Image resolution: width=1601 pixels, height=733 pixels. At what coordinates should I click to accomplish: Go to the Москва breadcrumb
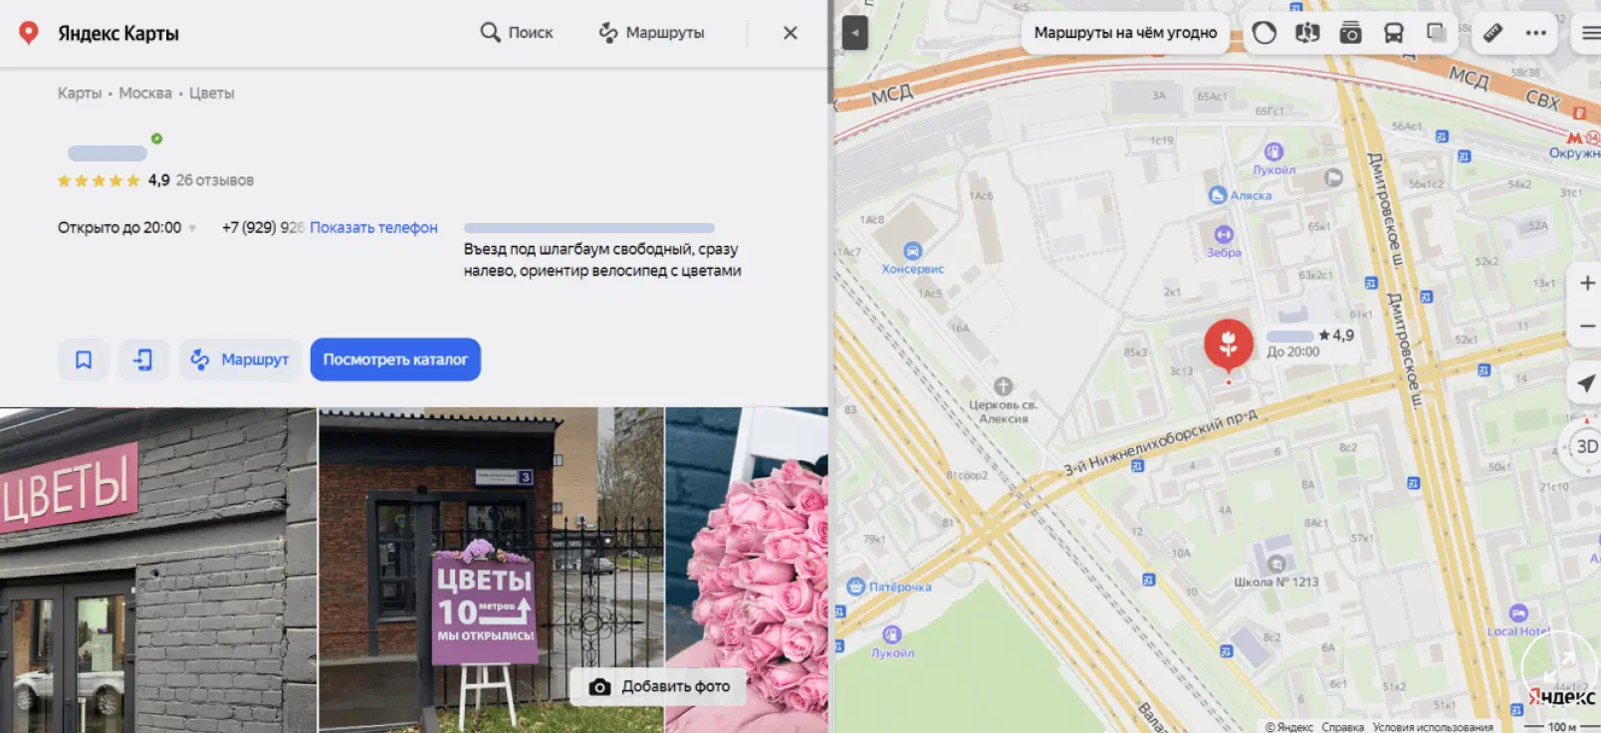tap(145, 93)
